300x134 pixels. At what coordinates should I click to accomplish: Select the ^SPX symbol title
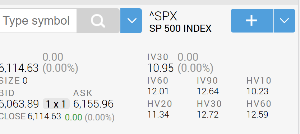click(163, 16)
